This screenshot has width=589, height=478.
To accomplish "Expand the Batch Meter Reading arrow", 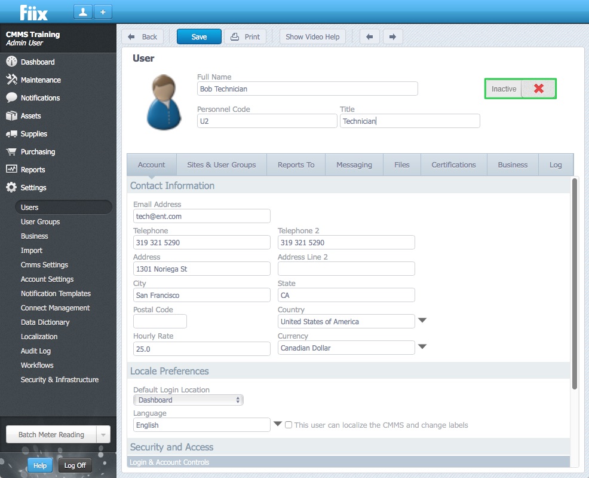I will pos(103,435).
